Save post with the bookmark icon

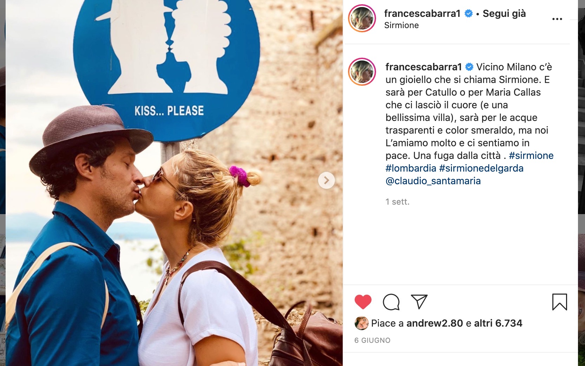tap(559, 302)
